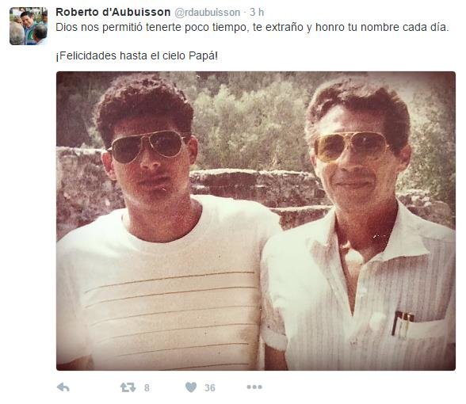Retweet this tweet using the retweet icon
The image size is (466, 404).
[128, 387]
